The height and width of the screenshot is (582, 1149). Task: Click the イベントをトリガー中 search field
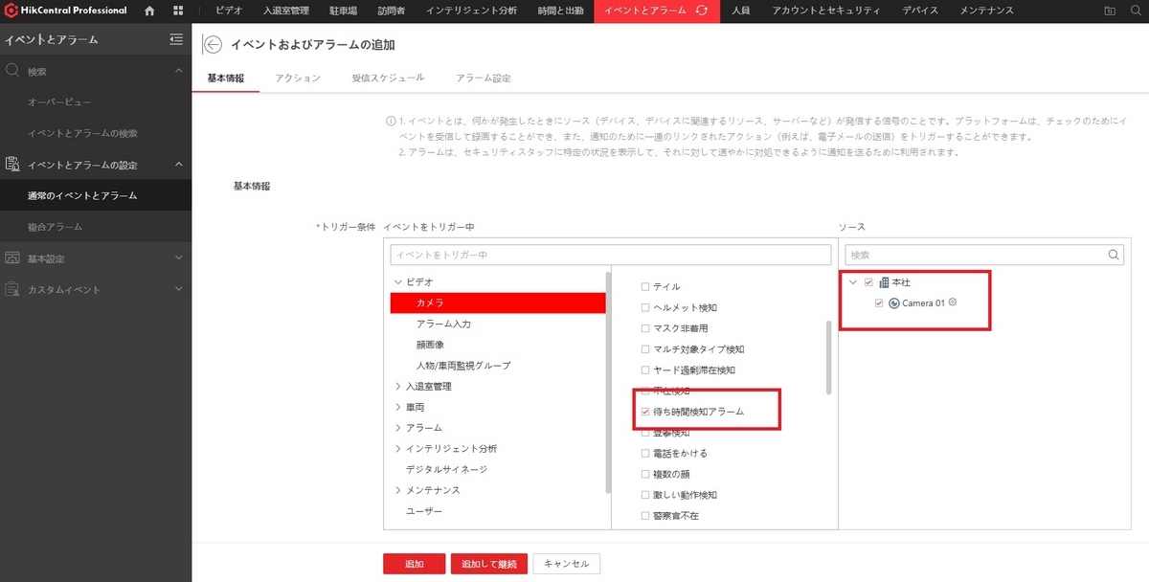[610, 255]
